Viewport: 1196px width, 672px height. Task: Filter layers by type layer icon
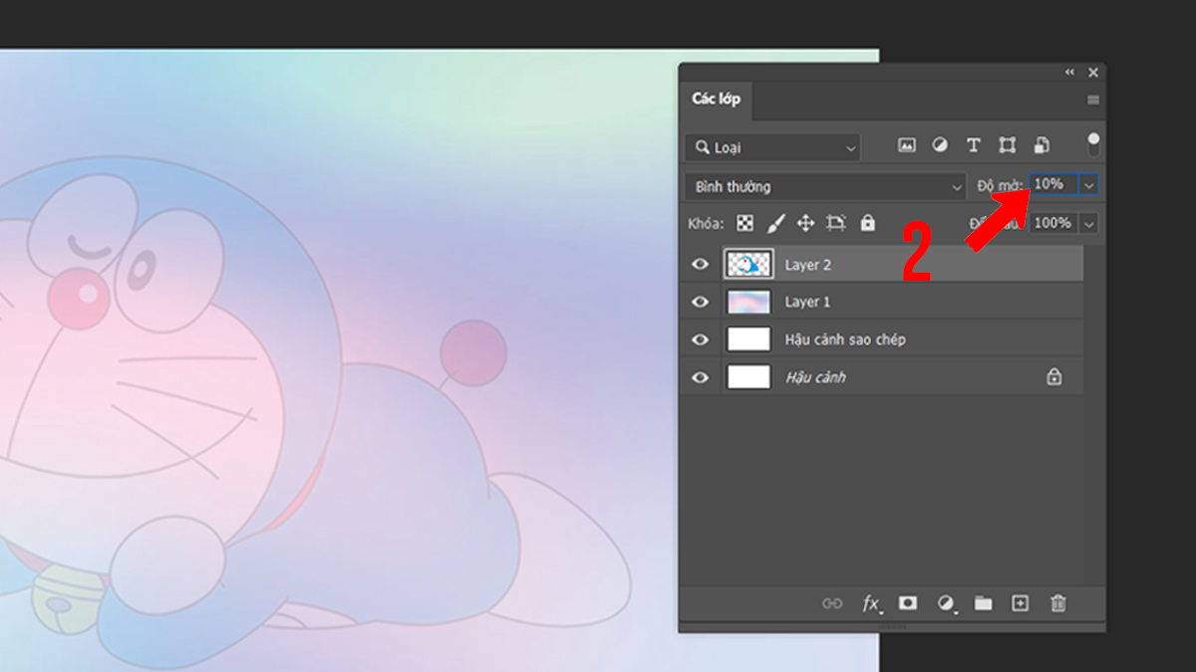[x=974, y=145]
